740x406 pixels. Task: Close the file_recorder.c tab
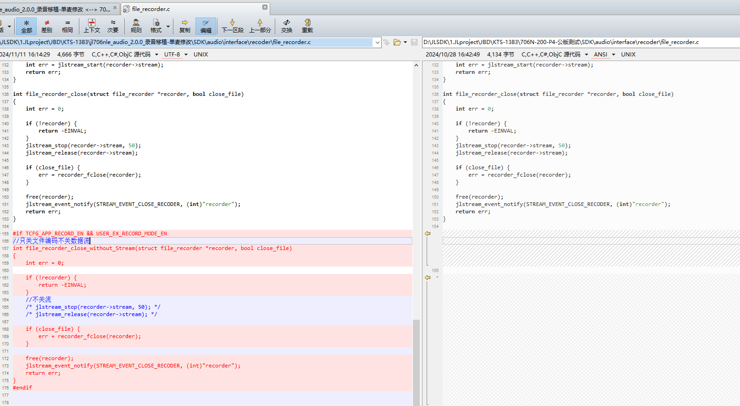pos(265,7)
